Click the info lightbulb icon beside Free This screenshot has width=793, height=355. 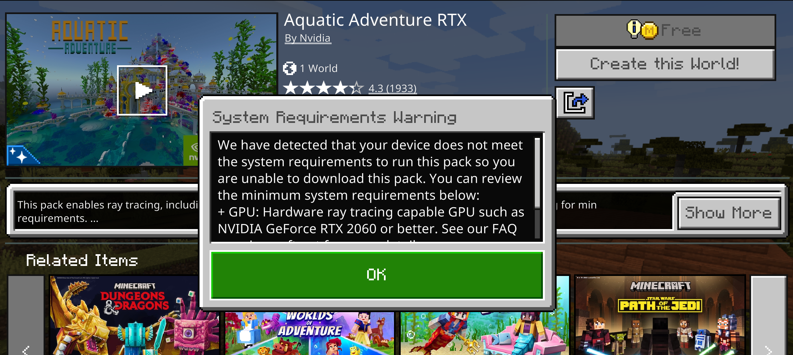coord(633,29)
